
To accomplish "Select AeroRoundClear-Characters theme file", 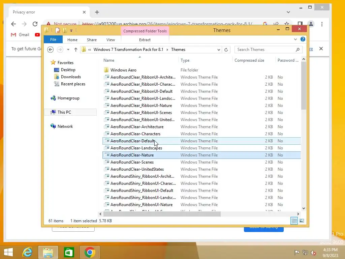I will click(201, 134).
